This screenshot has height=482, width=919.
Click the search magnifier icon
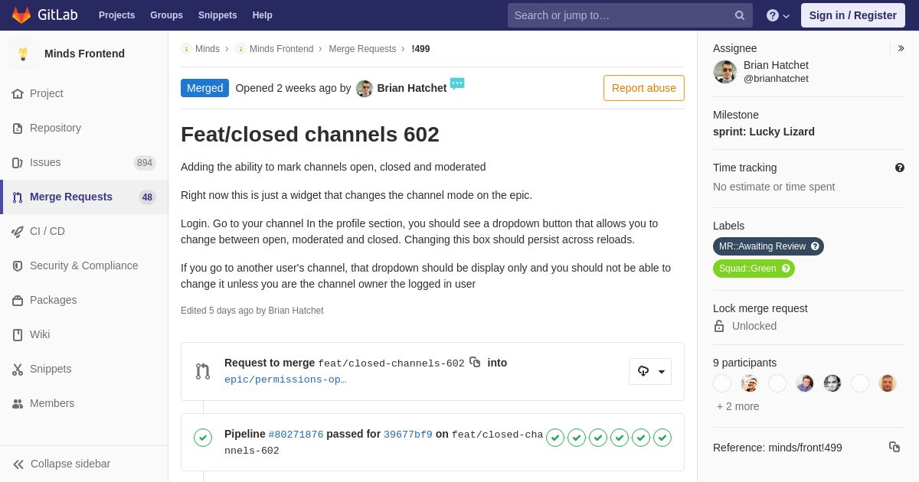[739, 15]
